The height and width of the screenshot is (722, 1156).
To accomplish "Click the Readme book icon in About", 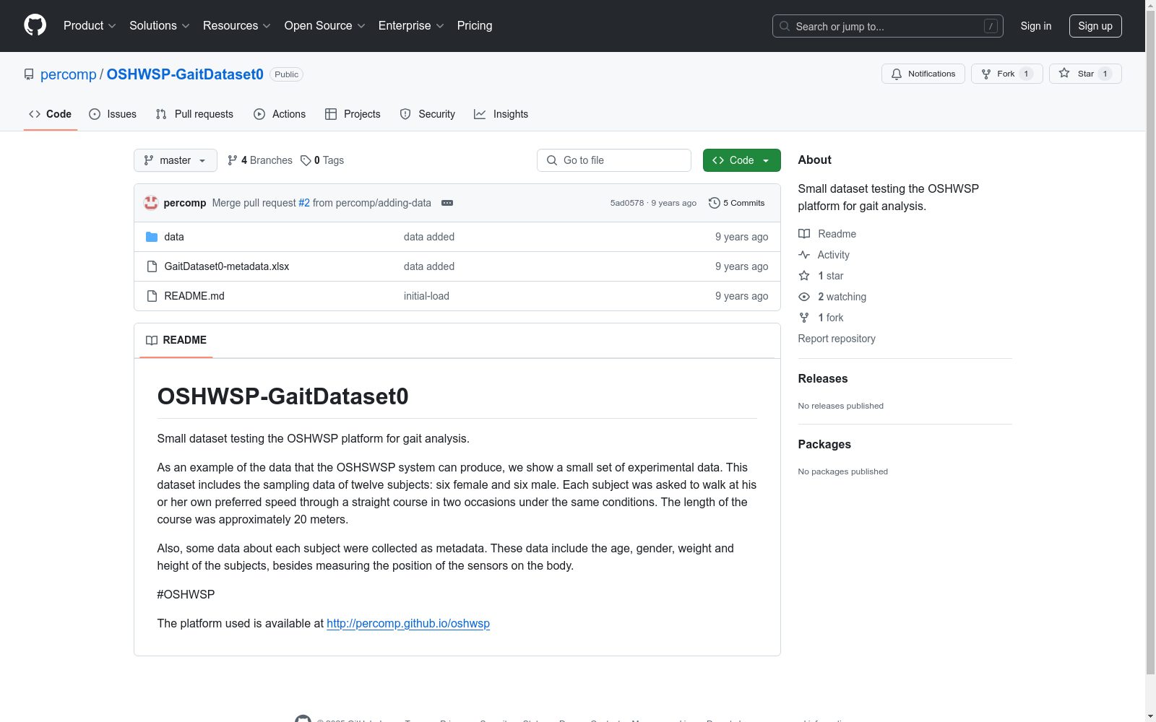I will pyautogui.click(x=804, y=234).
